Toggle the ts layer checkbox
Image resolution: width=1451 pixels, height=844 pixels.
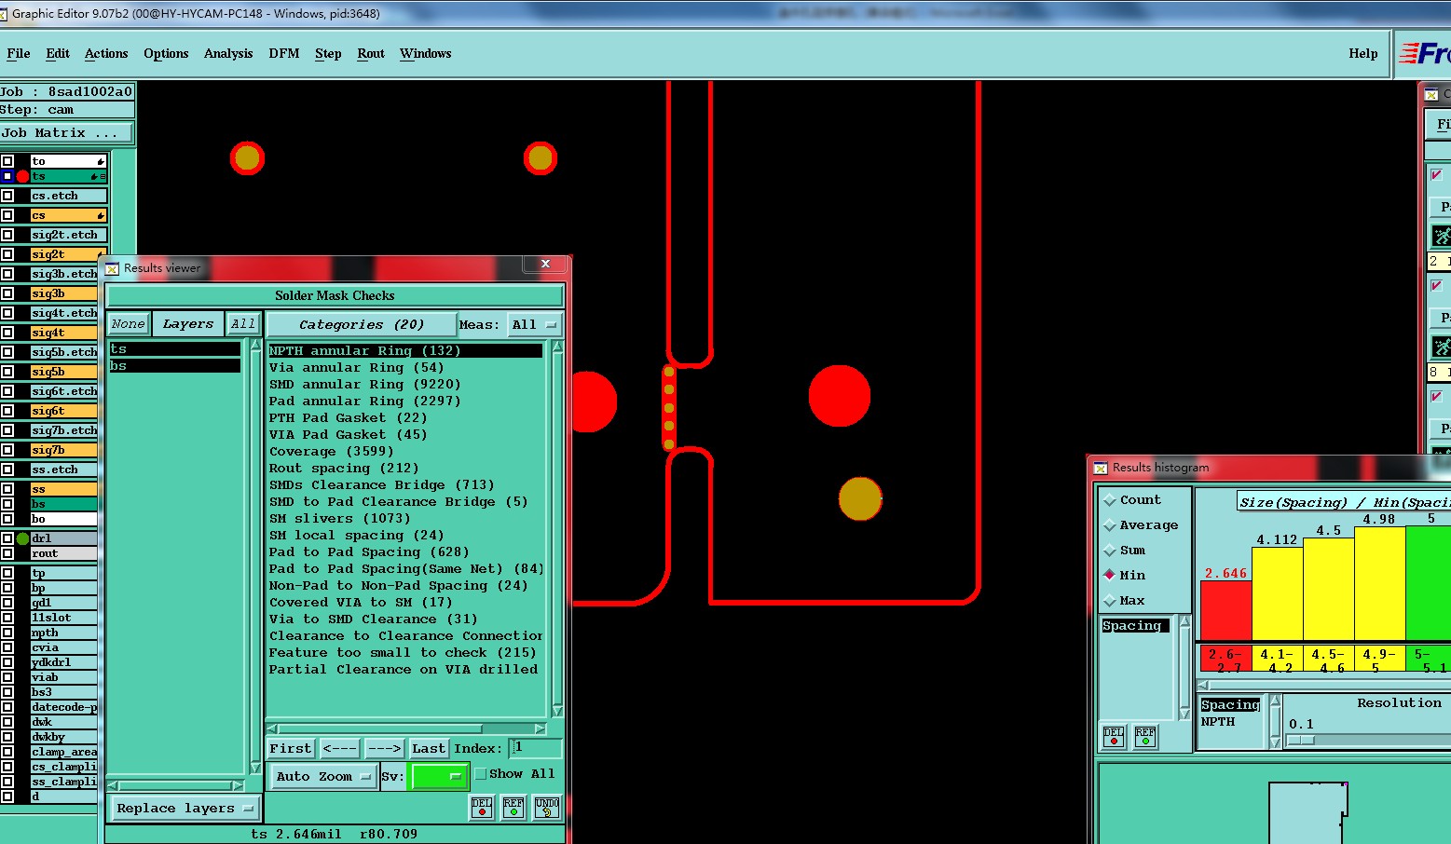7,176
